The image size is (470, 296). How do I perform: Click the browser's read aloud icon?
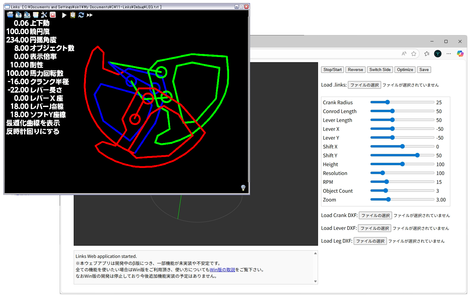pyautogui.click(x=404, y=54)
